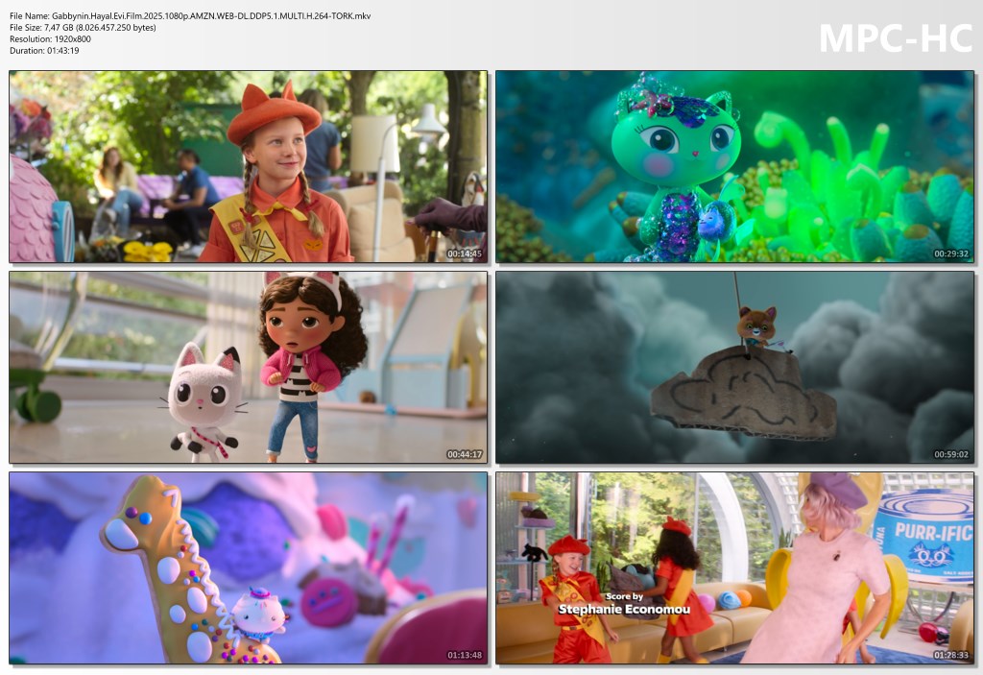983x675 pixels.
Task: Select the dancing kids end credits thumbnail
Action: [734, 567]
